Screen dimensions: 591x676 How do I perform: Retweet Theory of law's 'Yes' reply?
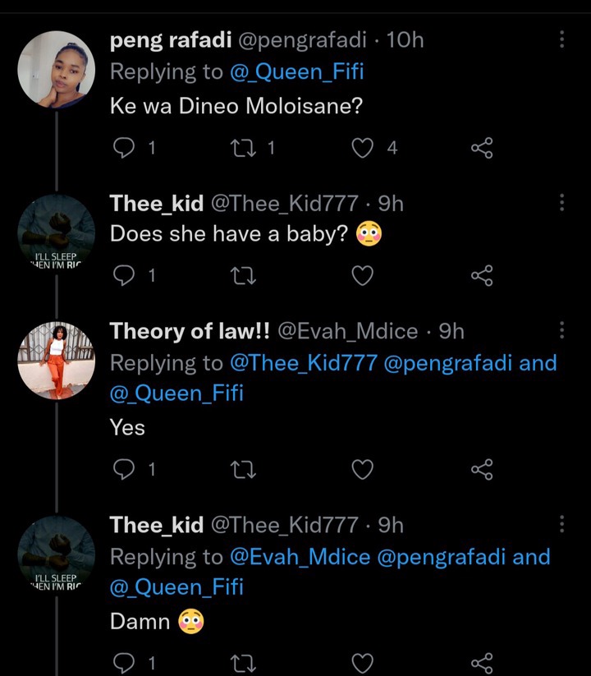244,469
